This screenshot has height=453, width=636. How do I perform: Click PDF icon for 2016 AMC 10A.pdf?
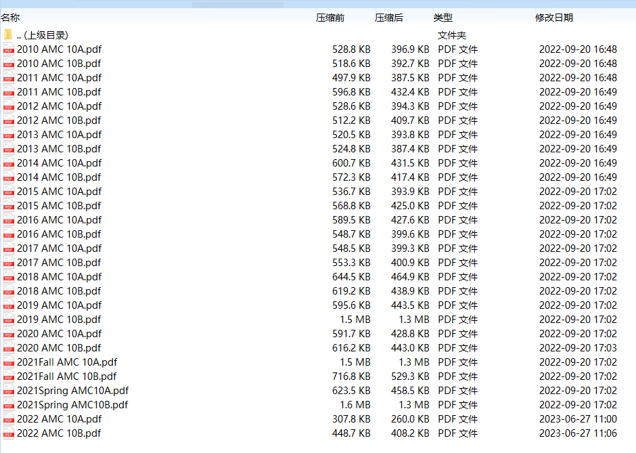pos(9,219)
